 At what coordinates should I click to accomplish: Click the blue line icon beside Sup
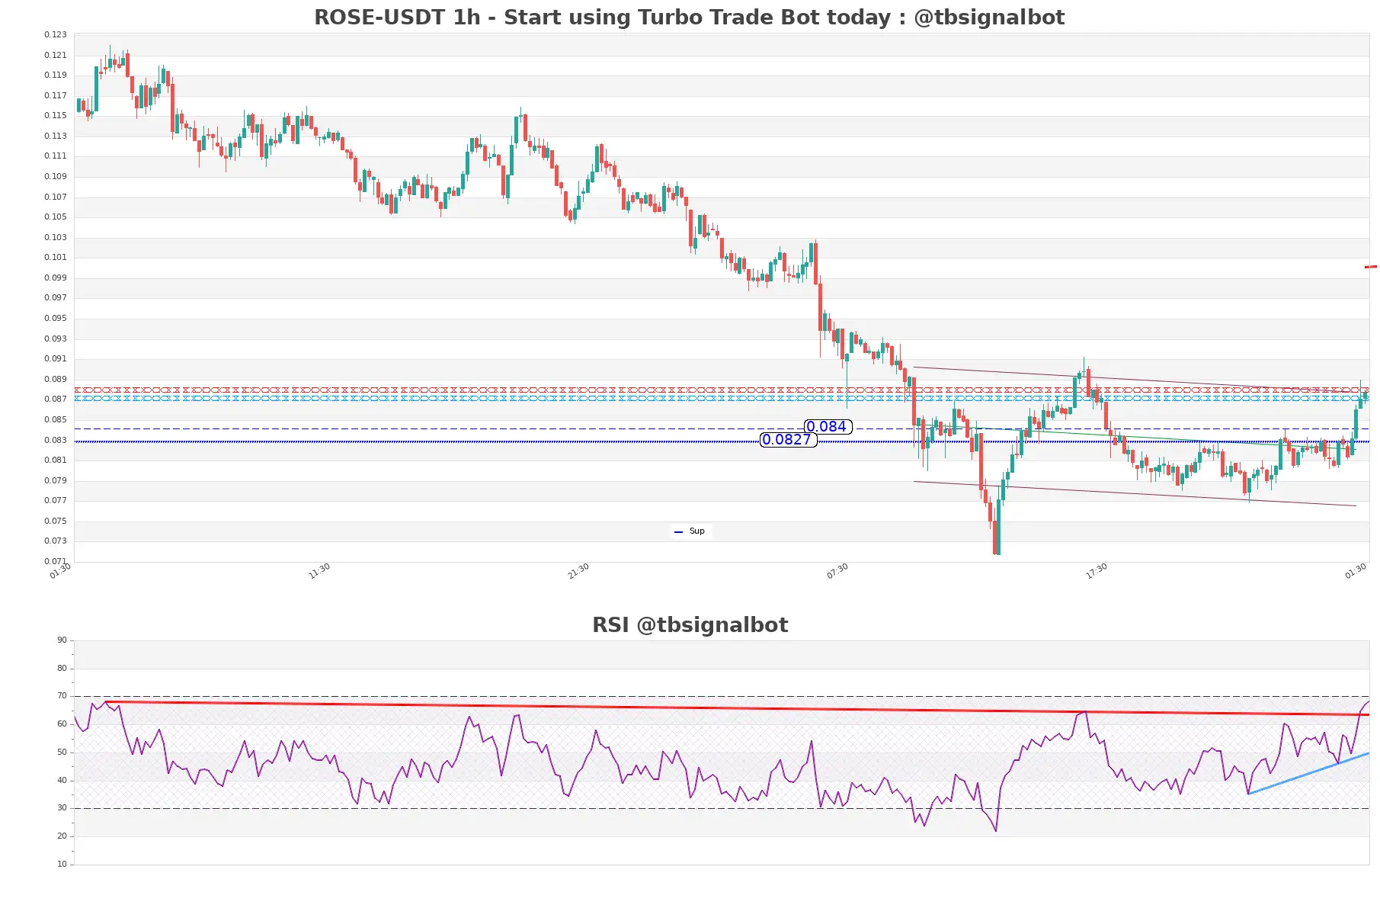[678, 531]
